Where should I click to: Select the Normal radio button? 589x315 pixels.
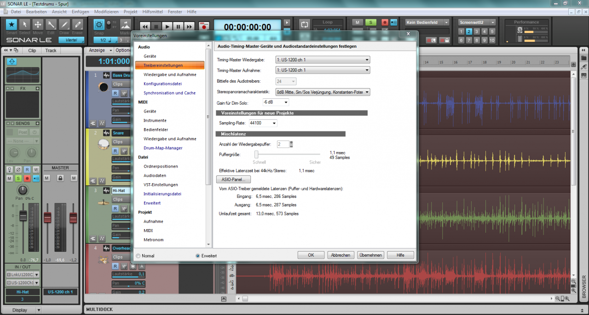click(x=138, y=256)
